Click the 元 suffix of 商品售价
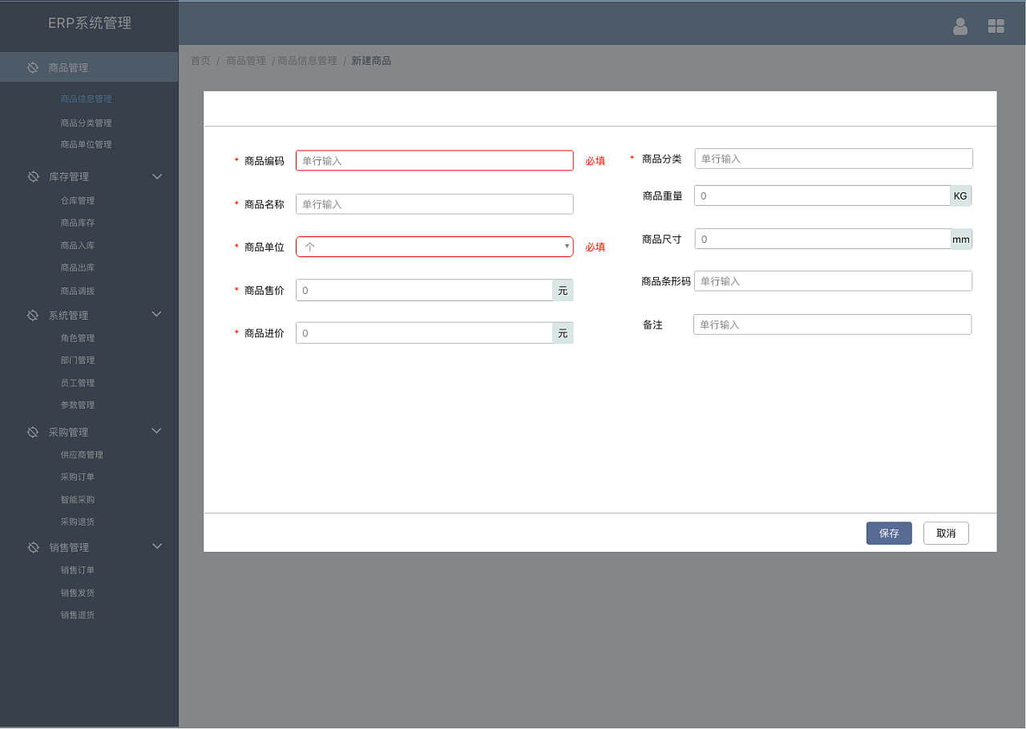Image resolution: width=1026 pixels, height=729 pixels. 563,291
